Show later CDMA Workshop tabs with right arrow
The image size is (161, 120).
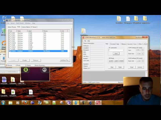(x=147, y=44)
